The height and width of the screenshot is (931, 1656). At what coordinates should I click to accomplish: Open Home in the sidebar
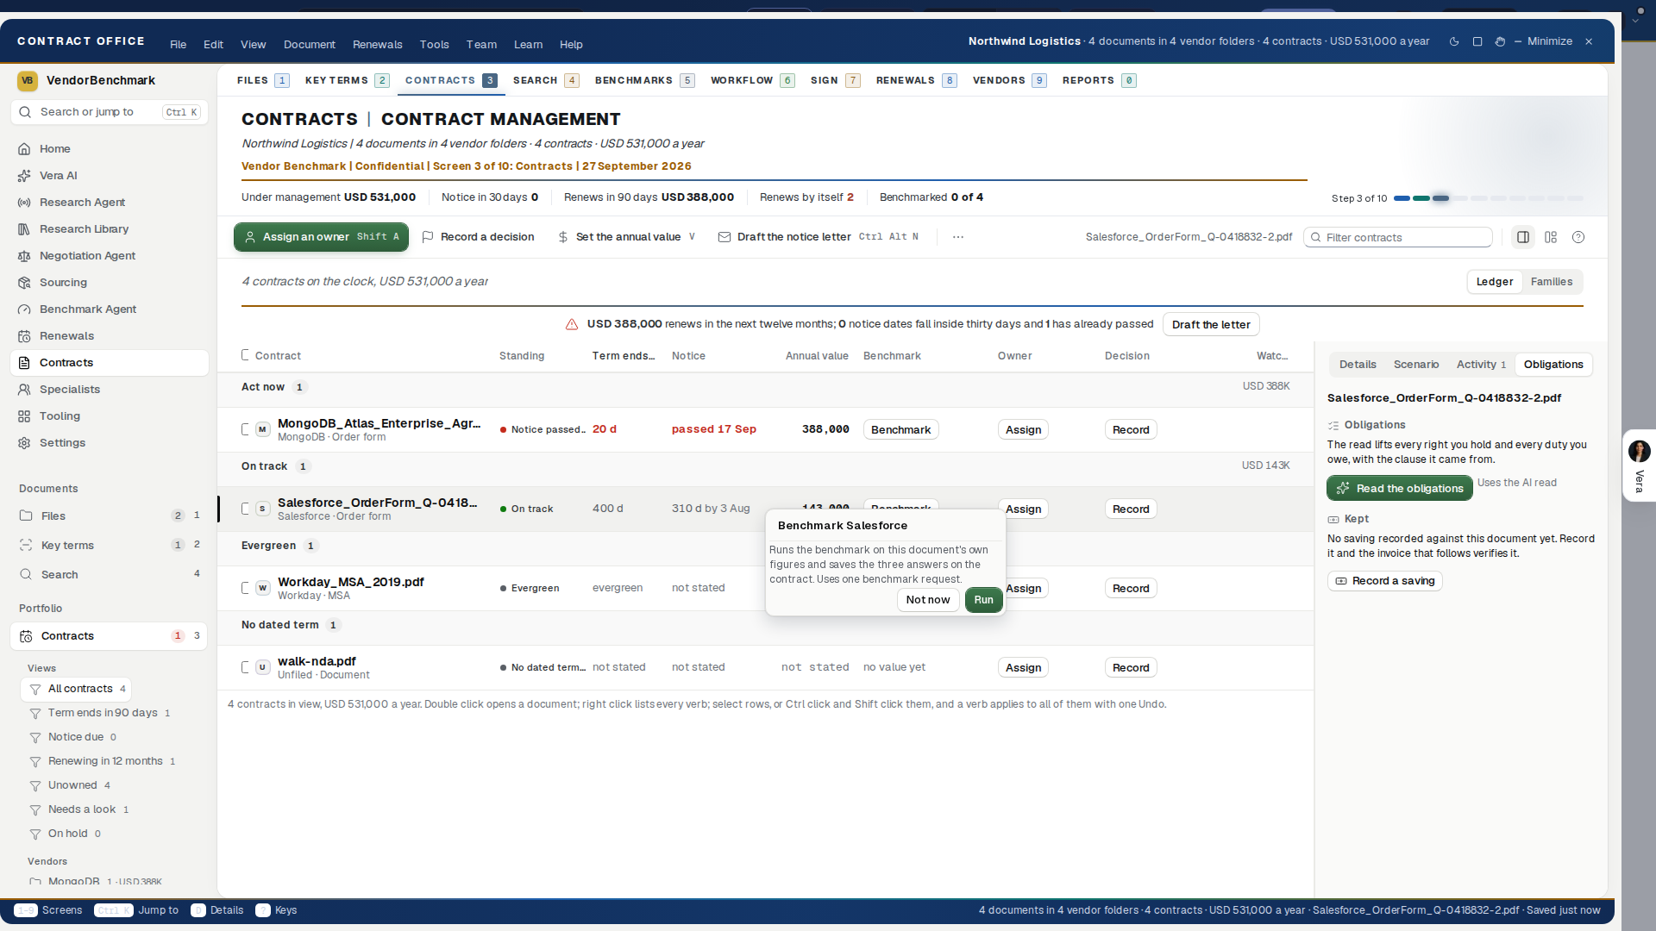(110, 149)
